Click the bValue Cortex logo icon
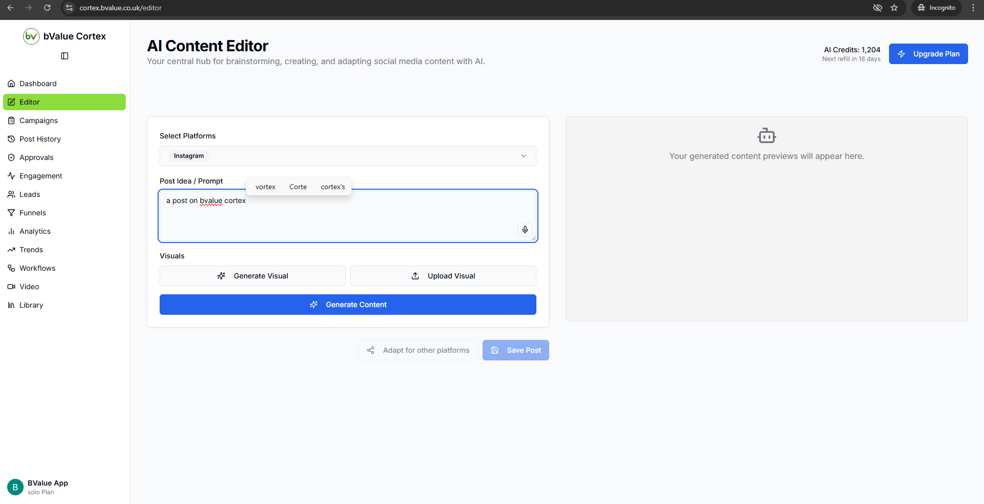The width and height of the screenshot is (984, 504). [31, 36]
